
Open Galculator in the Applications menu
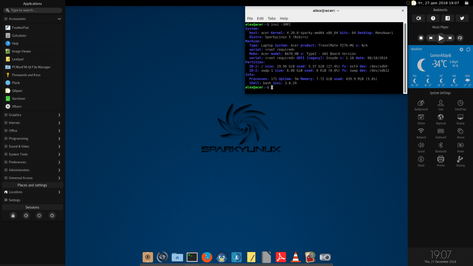pyautogui.click(x=33, y=35)
